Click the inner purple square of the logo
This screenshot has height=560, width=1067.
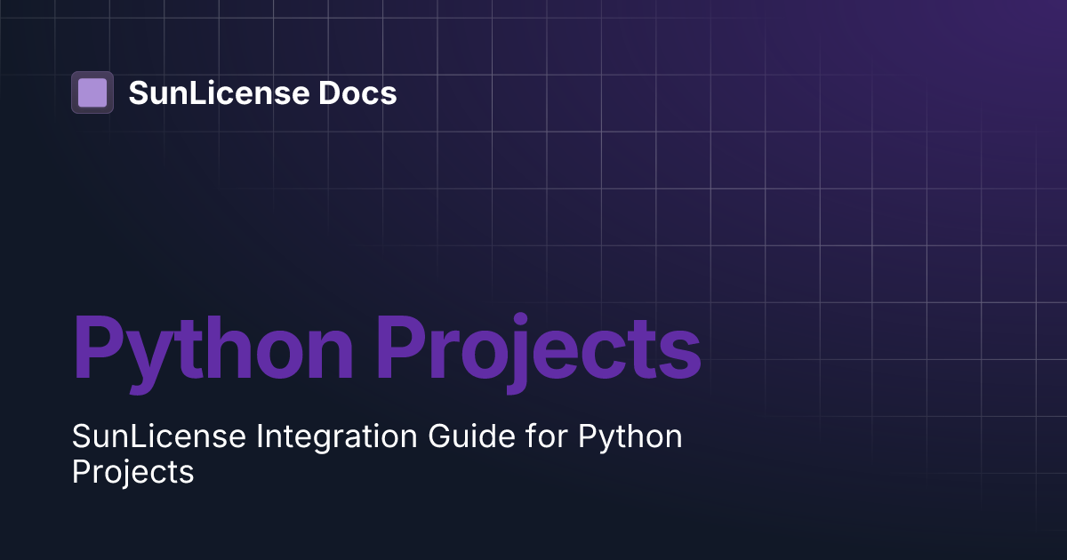pyautogui.click(x=92, y=92)
